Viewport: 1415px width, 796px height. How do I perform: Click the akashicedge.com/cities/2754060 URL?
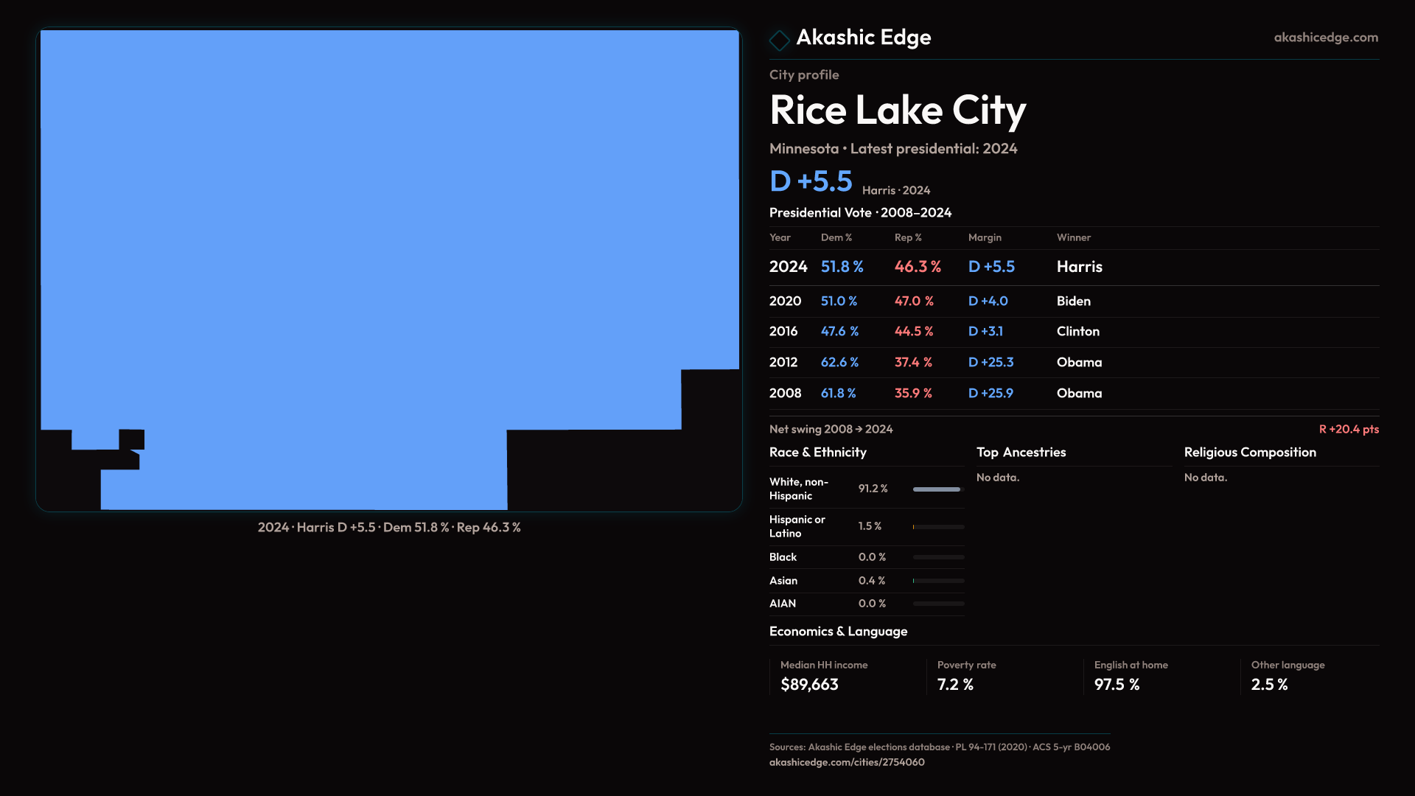click(x=846, y=762)
